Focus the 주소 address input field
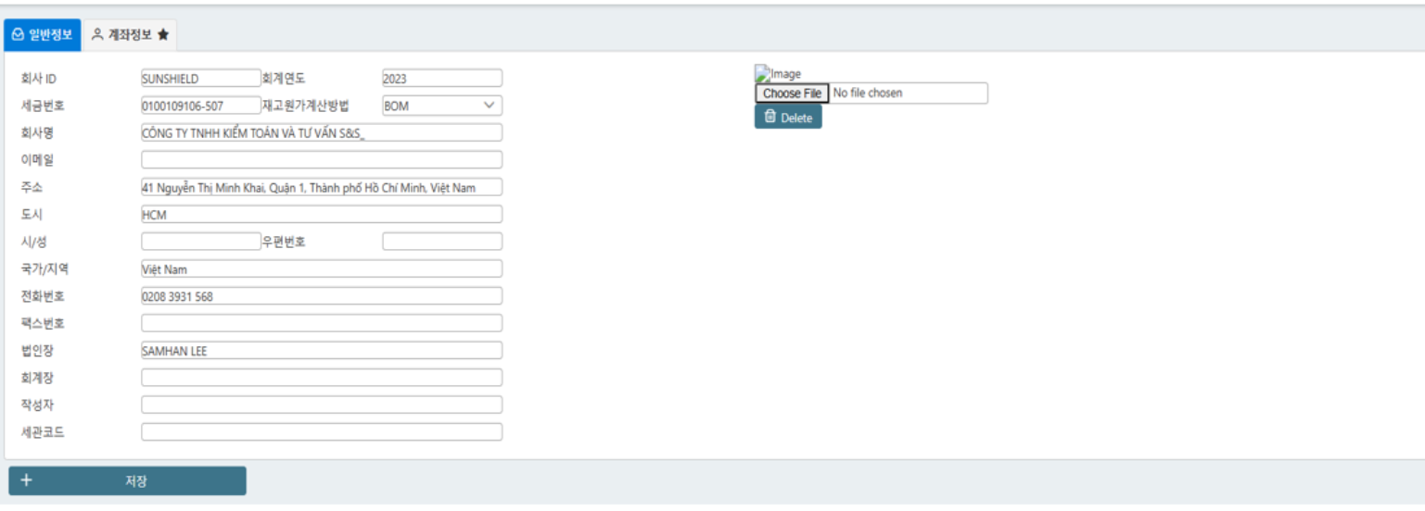The width and height of the screenshot is (1425, 511). coord(321,187)
